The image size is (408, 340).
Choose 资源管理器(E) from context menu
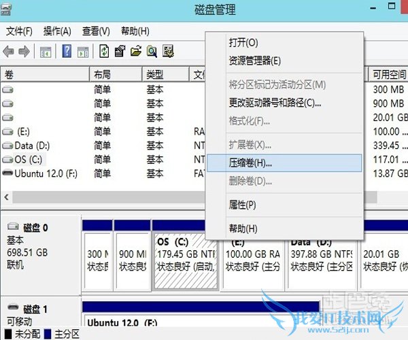pyautogui.click(x=284, y=61)
